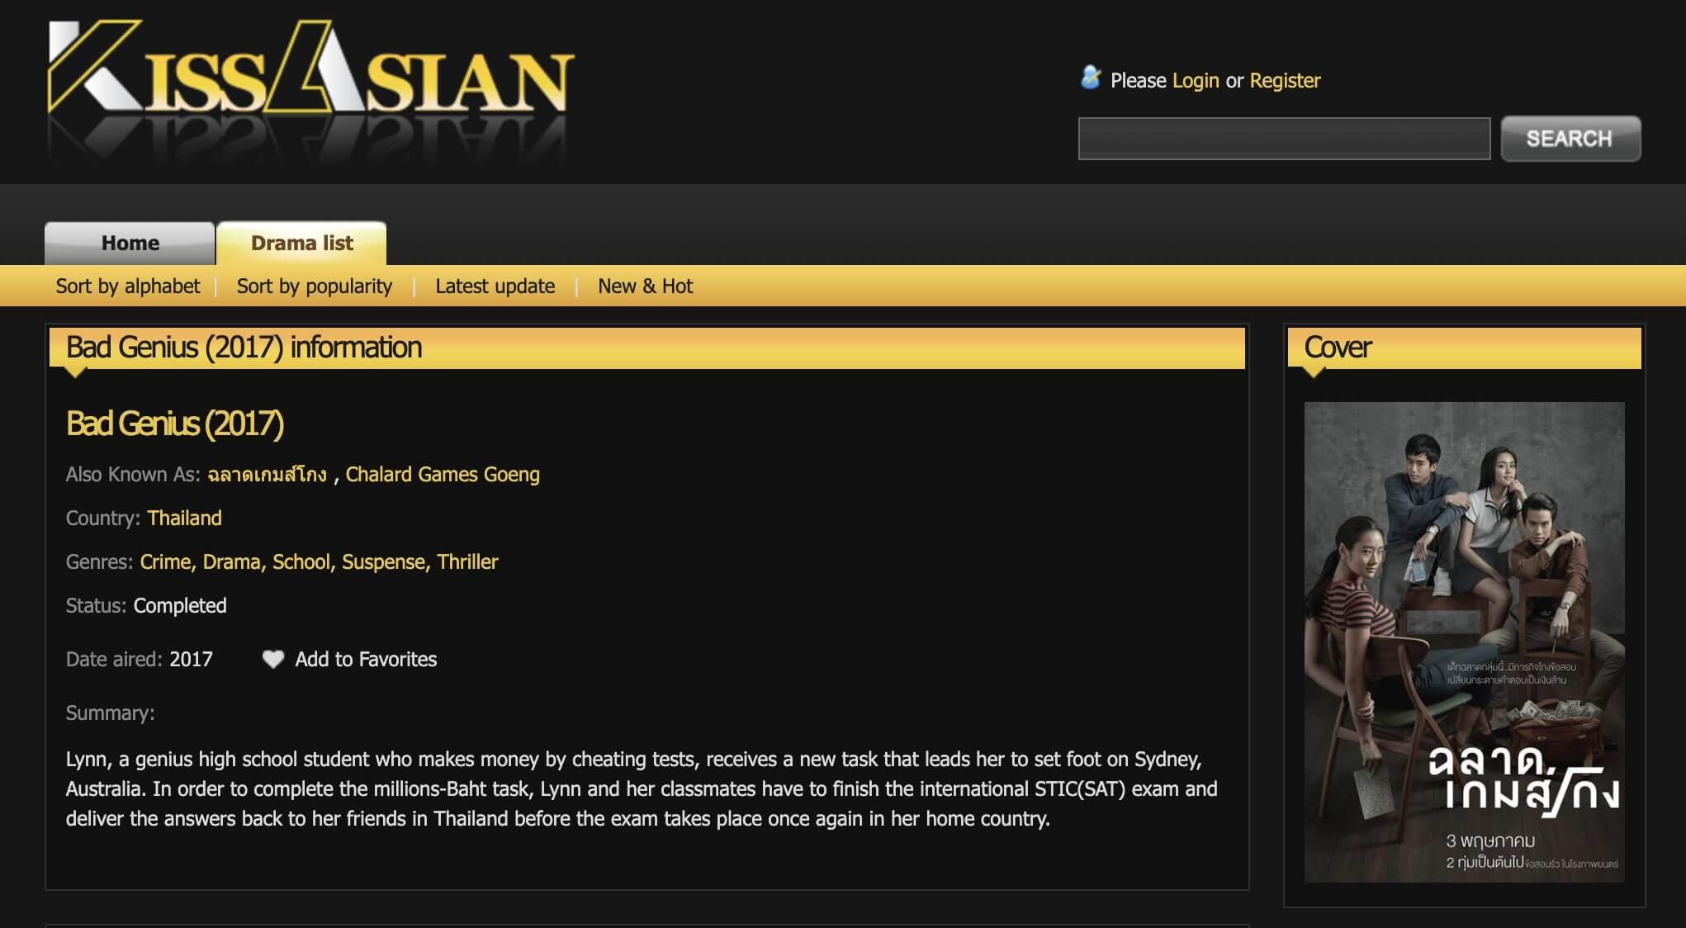The width and height of the screenshot is (1686, 928).
Task: Choose Sort by popularity
Action: pyautogui.click(x=314, y=286)
